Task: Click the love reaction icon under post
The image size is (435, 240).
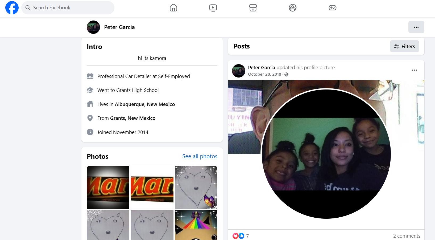Action: click(x=235, y=236)
